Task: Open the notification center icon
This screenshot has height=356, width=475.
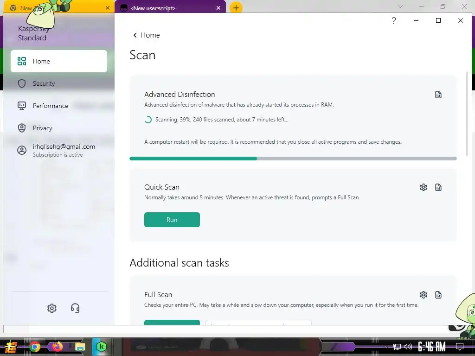Action: (x=460, y=347)
